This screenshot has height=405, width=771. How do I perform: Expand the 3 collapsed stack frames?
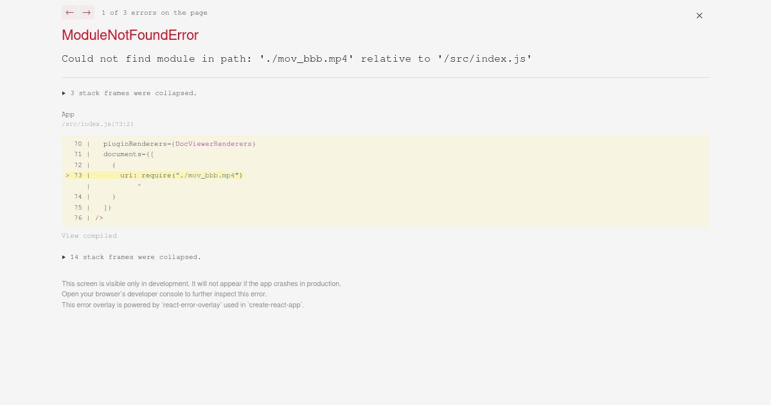[x=129, y=93]
